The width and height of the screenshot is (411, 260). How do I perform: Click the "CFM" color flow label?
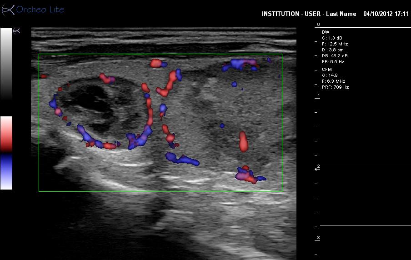pos(327,70)
